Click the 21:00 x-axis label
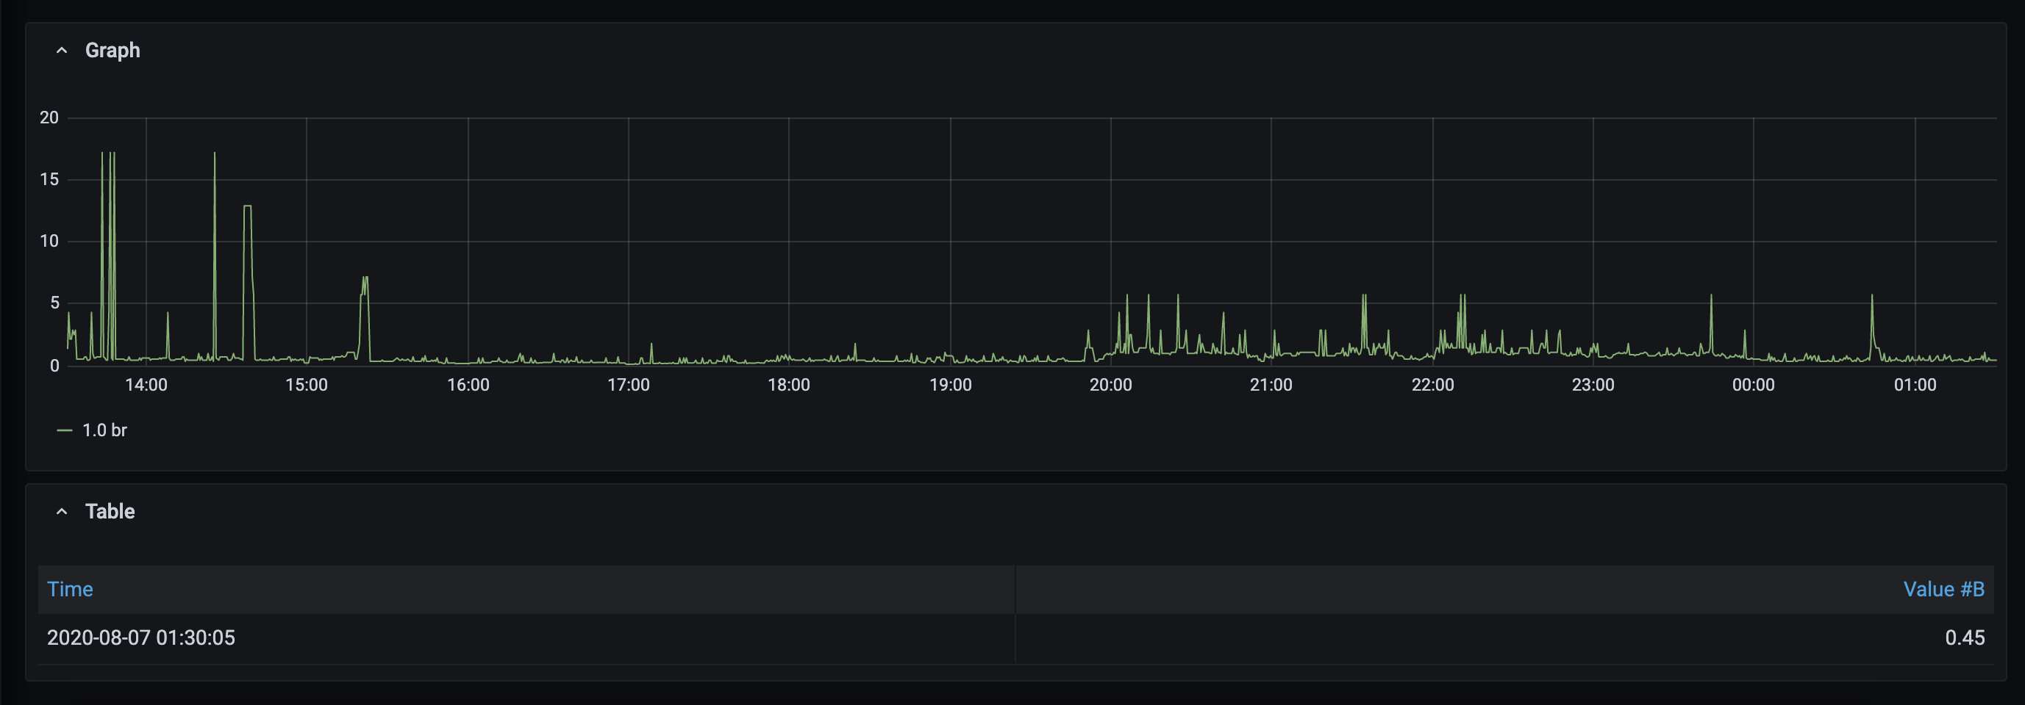2025x705 pixels. [1271, 385]
